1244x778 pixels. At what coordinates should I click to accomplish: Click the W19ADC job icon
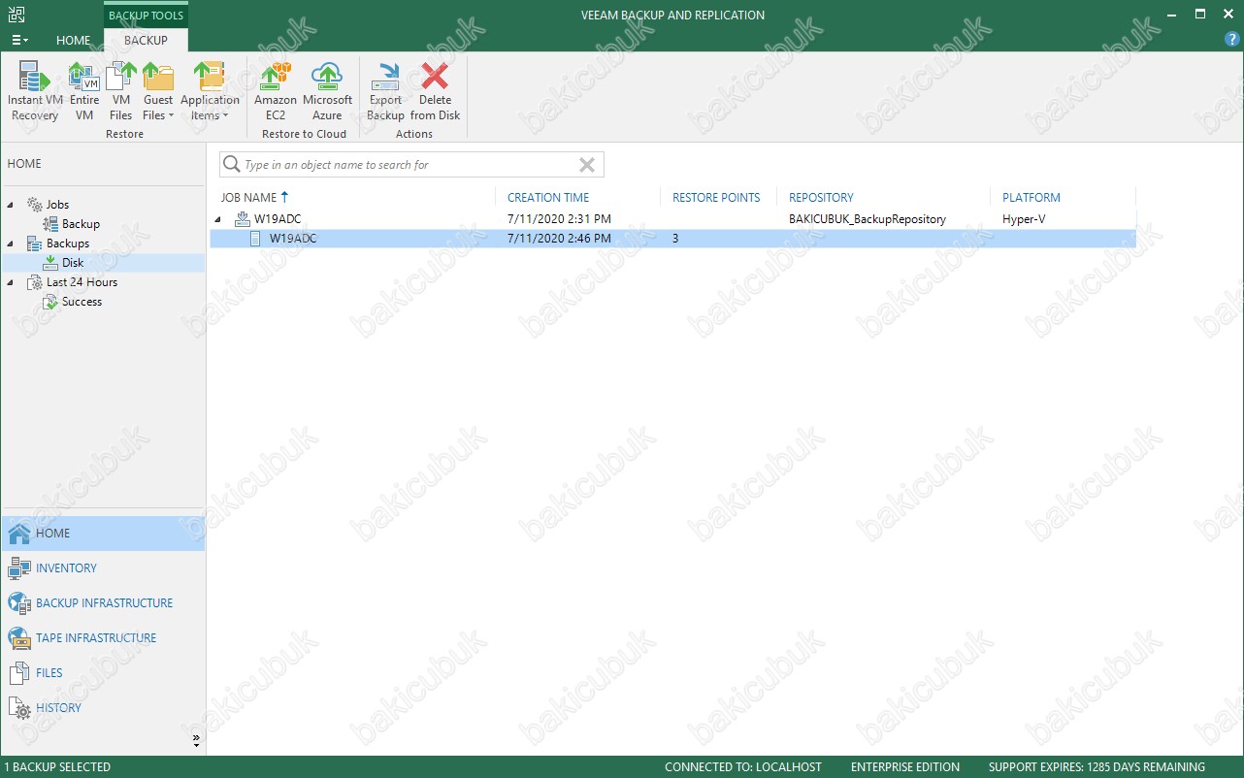click(x=243, y=219)
